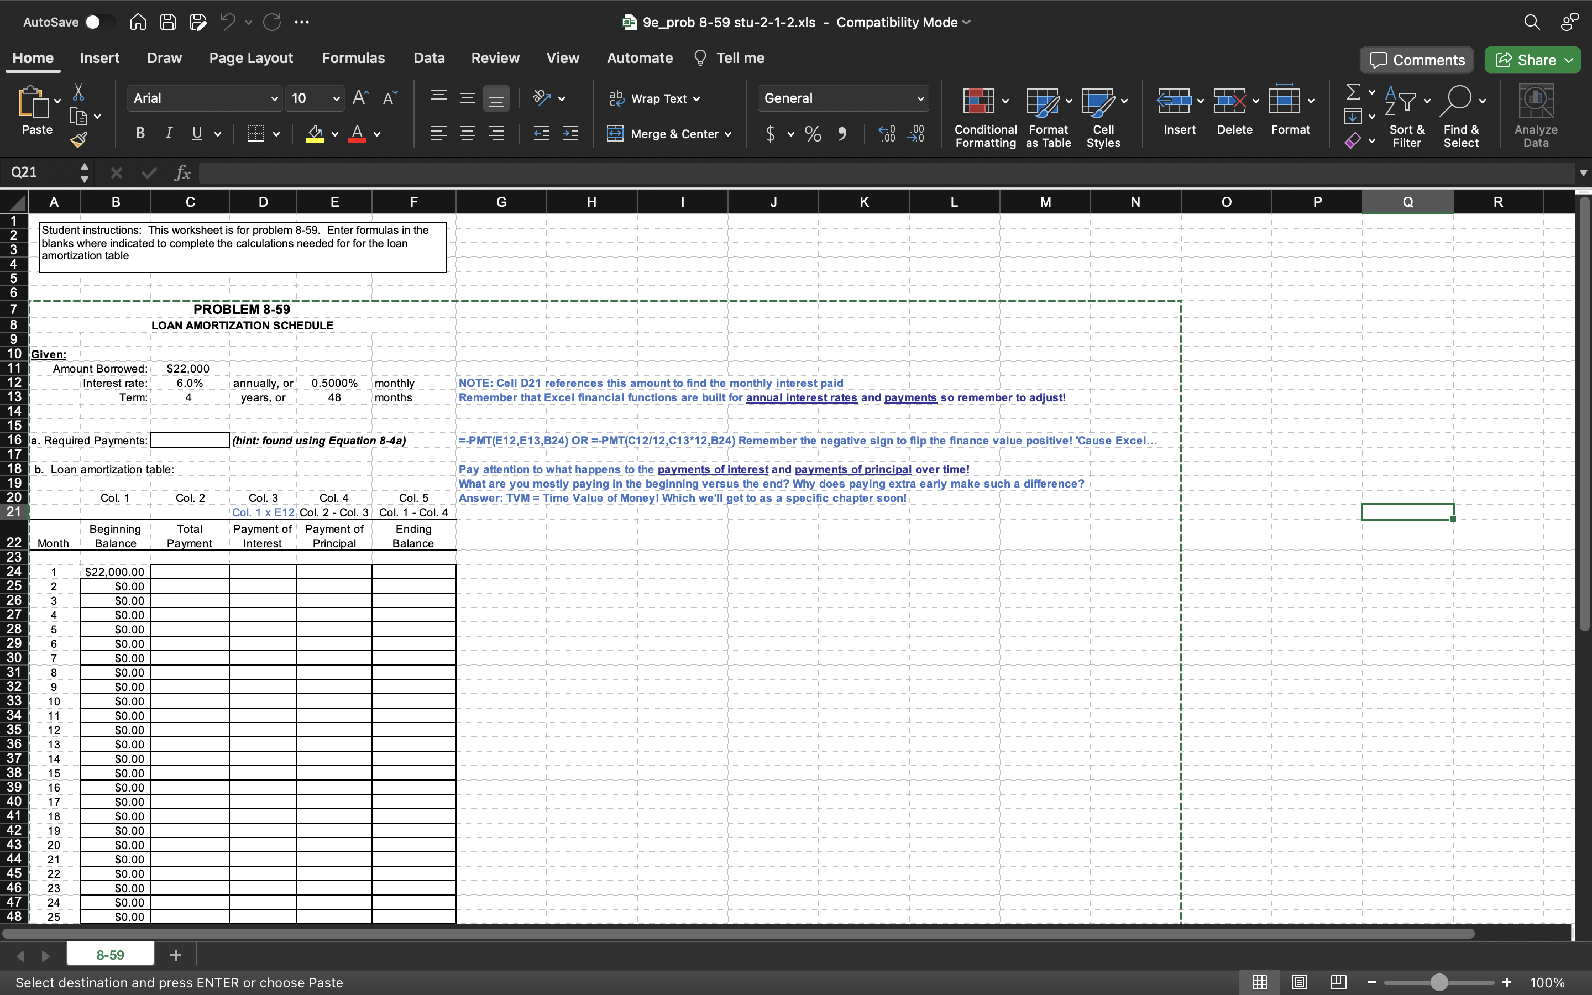
Task: Click the Home icon in title bar
Action: pos(138,22)
